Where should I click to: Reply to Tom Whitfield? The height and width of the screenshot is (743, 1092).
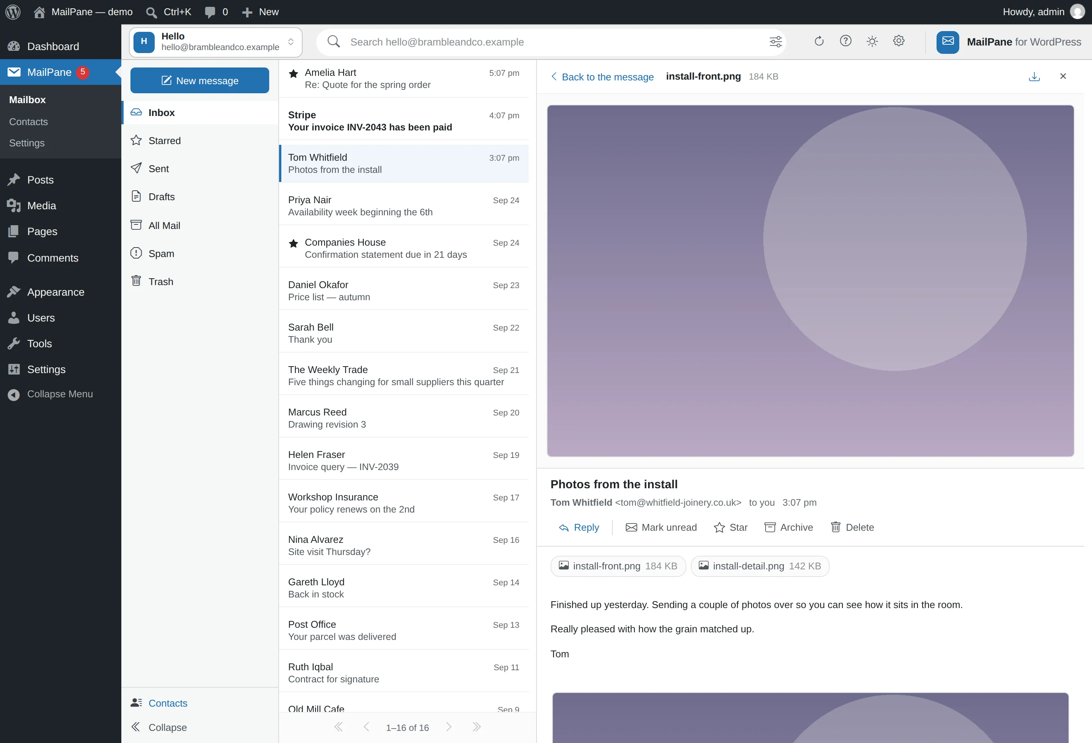click(x=579, y=527)
